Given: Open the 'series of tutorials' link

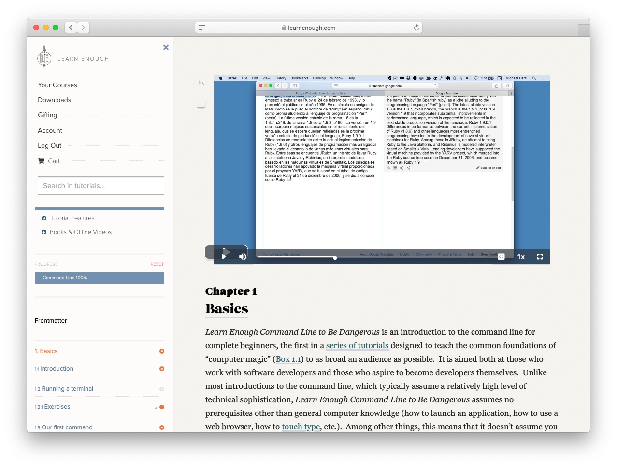Looking at the screenshot, I should click(357, 345).
